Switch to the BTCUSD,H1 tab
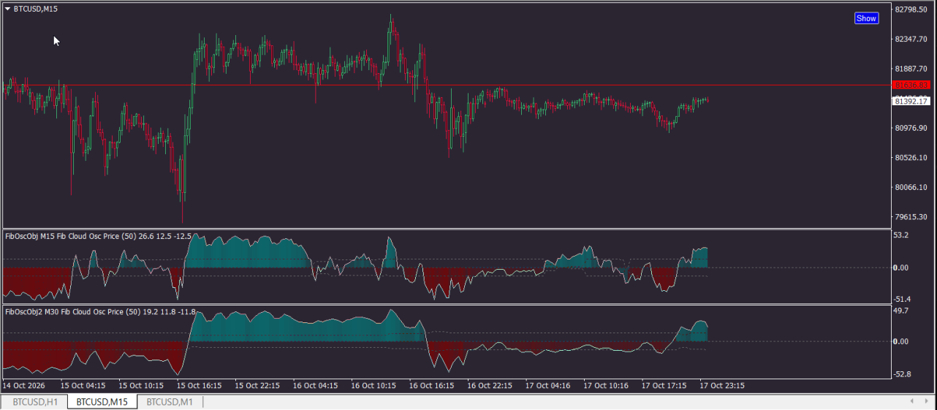The height and width of the screenshot is (410, 937). [x=35, y=402]
